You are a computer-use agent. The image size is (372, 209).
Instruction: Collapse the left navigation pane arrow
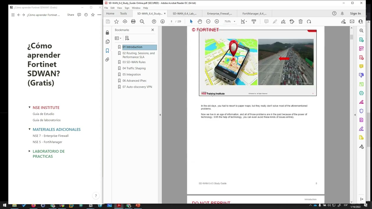click(x=160, y=115)
